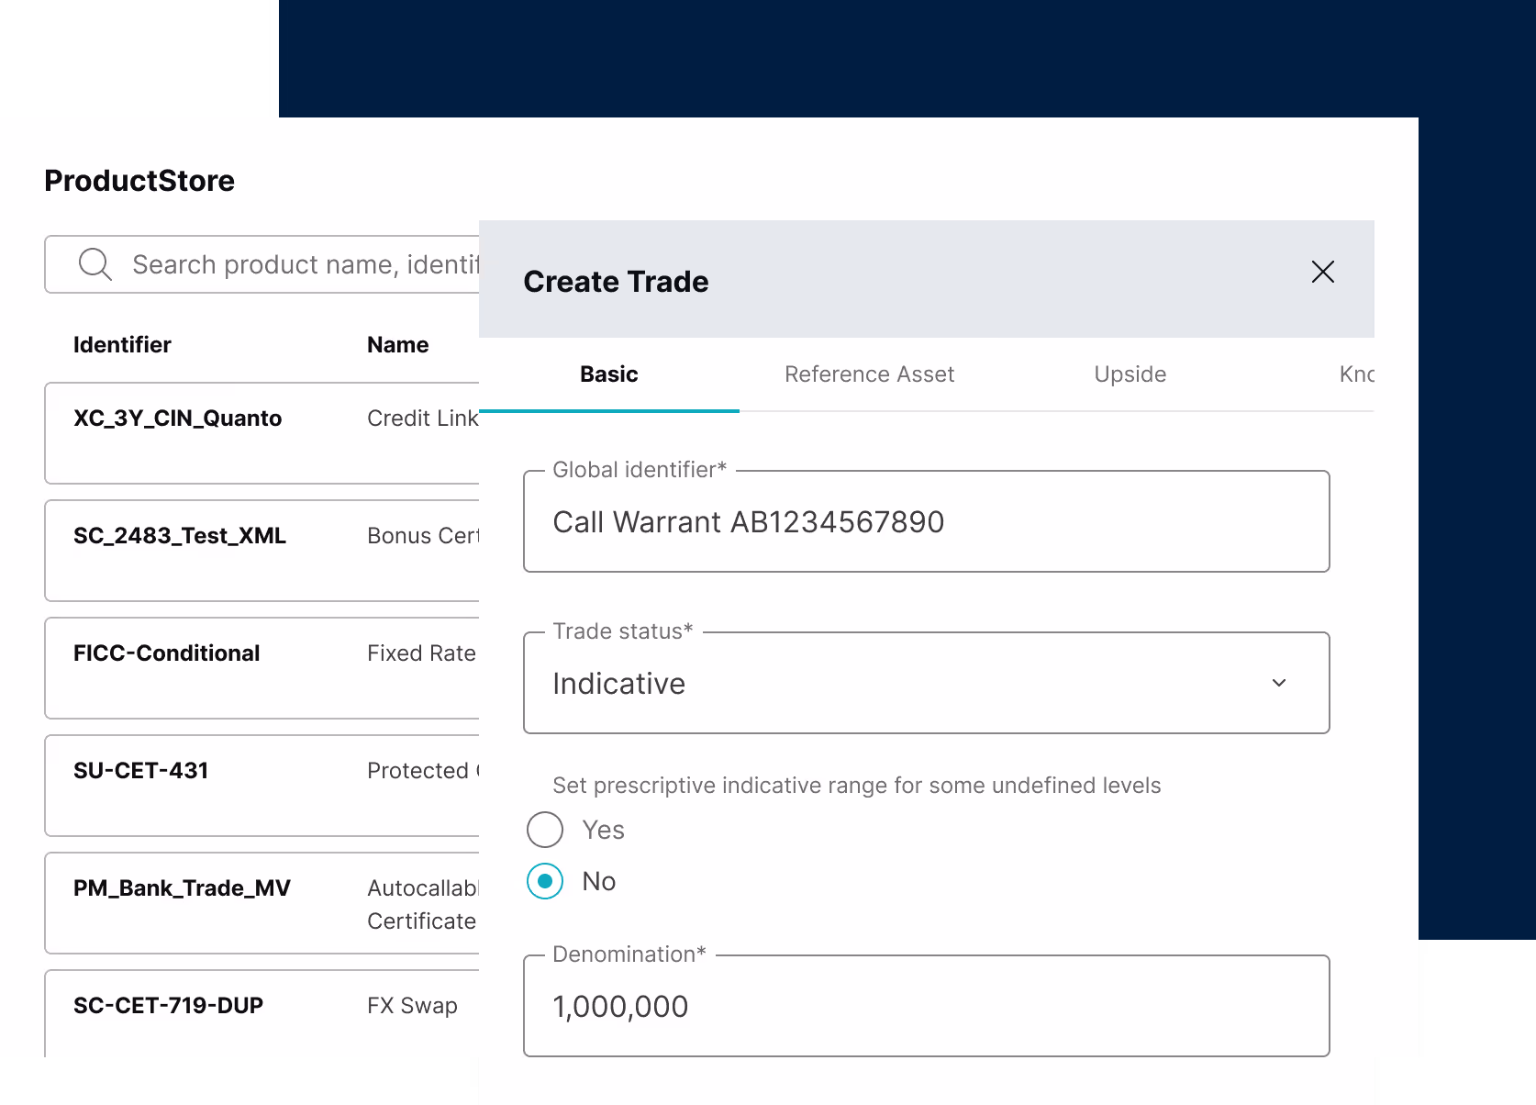The height and width of the screenshot is (1105, 1536).
Task: Click the search magnifier icon
Action: [x=95, y=263]
